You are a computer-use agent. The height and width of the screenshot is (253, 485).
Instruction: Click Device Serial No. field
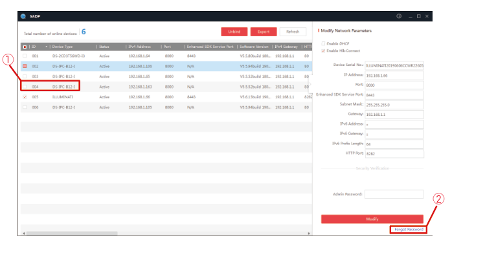394,65
